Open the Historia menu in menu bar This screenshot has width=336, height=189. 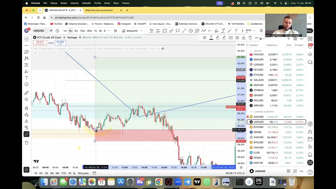point(74,3)
